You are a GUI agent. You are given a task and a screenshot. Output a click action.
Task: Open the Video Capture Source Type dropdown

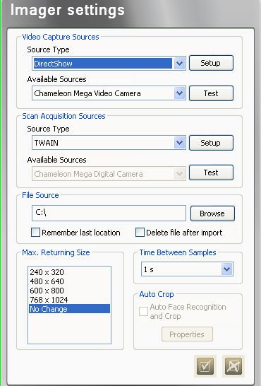click(x=179, y=64)
